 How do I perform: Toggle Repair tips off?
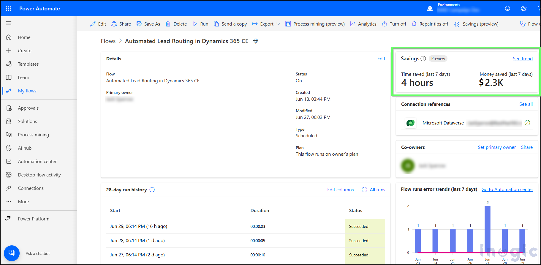pyautogui.click(x=430, y=24)
